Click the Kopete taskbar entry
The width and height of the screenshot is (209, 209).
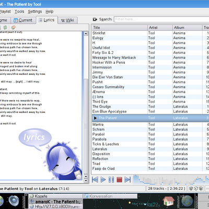click(x=55, y=196)
